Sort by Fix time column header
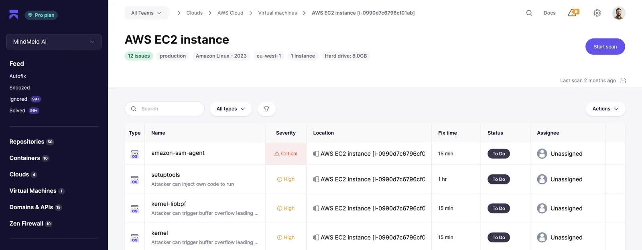Screen dimensions: 642x250 pos(447,133)
